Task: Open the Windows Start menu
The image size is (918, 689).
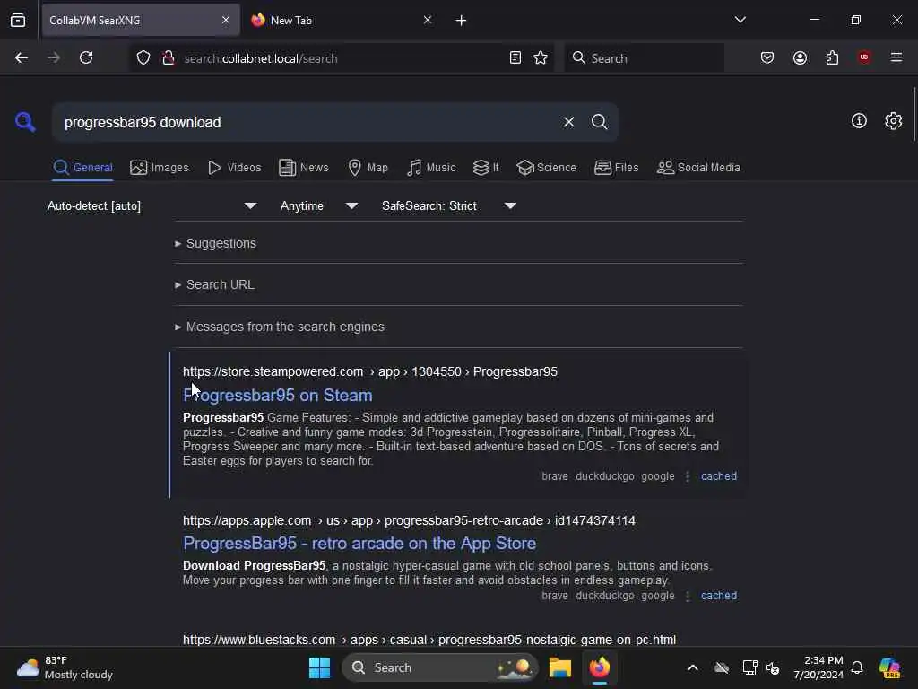Action: [x=320, y=667]
